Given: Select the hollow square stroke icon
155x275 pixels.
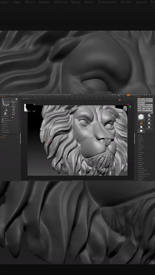Looking at the screenshot, I should [x=13, y=113].
